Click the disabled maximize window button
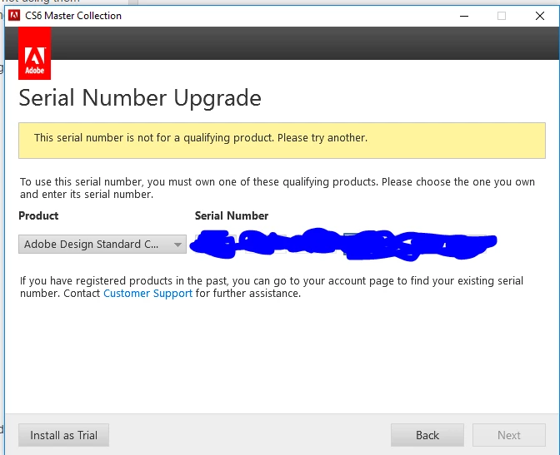The height and width of the screenshot is (455, 560). click(502, 16)
